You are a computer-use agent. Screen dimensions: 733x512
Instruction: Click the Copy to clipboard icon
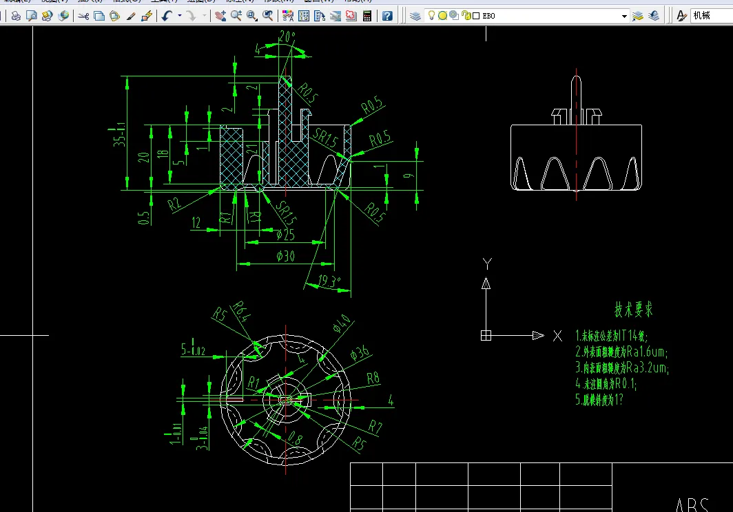99,16
